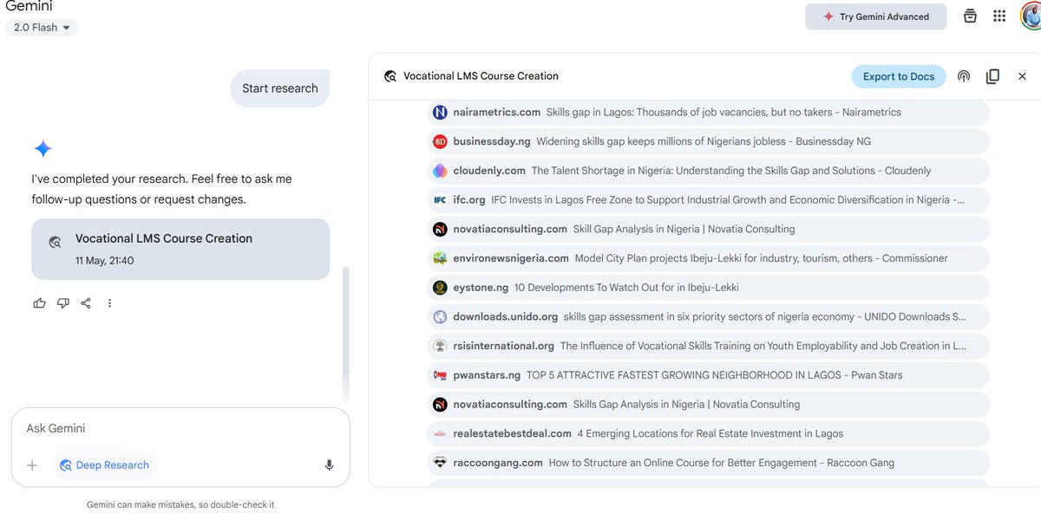
Task: Click the Gemini sparkle response icon
Action: (x=43, y=149)
